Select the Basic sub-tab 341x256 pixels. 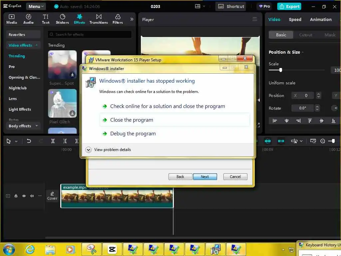pyautogui.click(x=281, y=35)
